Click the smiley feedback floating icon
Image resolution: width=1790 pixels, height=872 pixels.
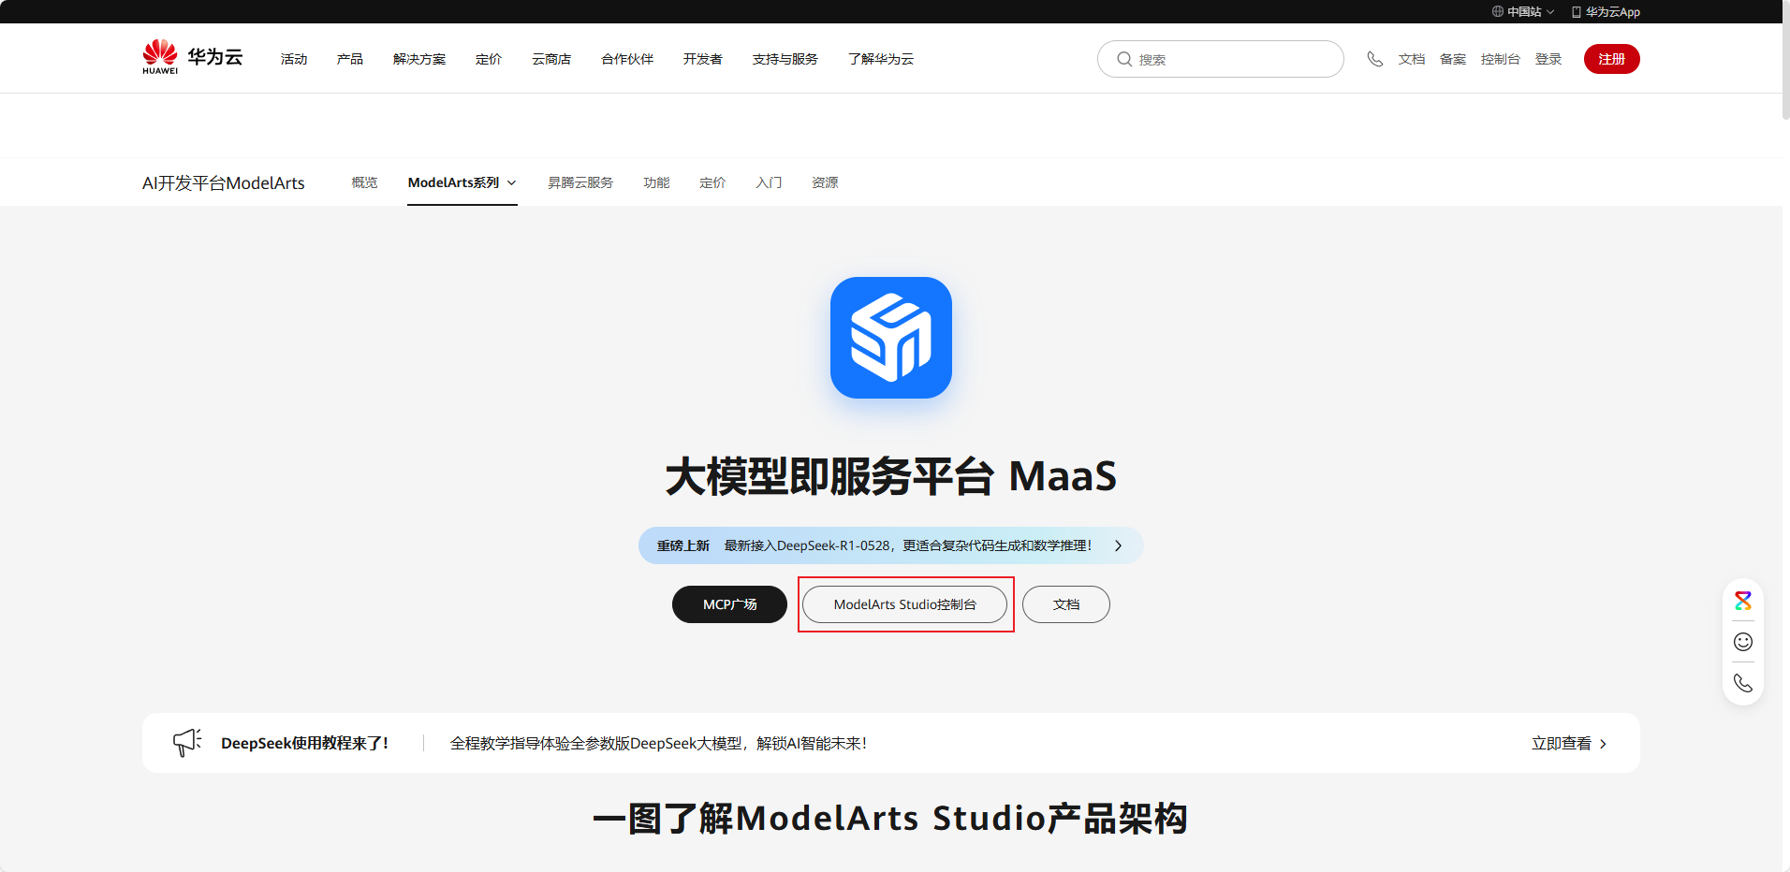click(x=1743, y=642)
